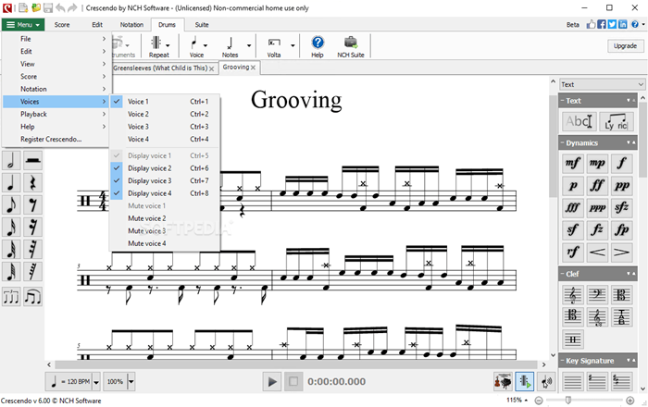The width and height of the screenshot is (648, 407).
Task: Open the BPM tempo dropdown arrow
Action: (x=96, y=382)
